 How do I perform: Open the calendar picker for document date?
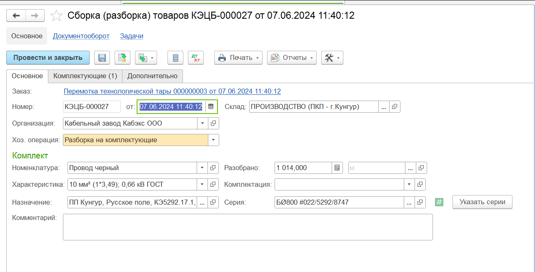tap(211, 106)
